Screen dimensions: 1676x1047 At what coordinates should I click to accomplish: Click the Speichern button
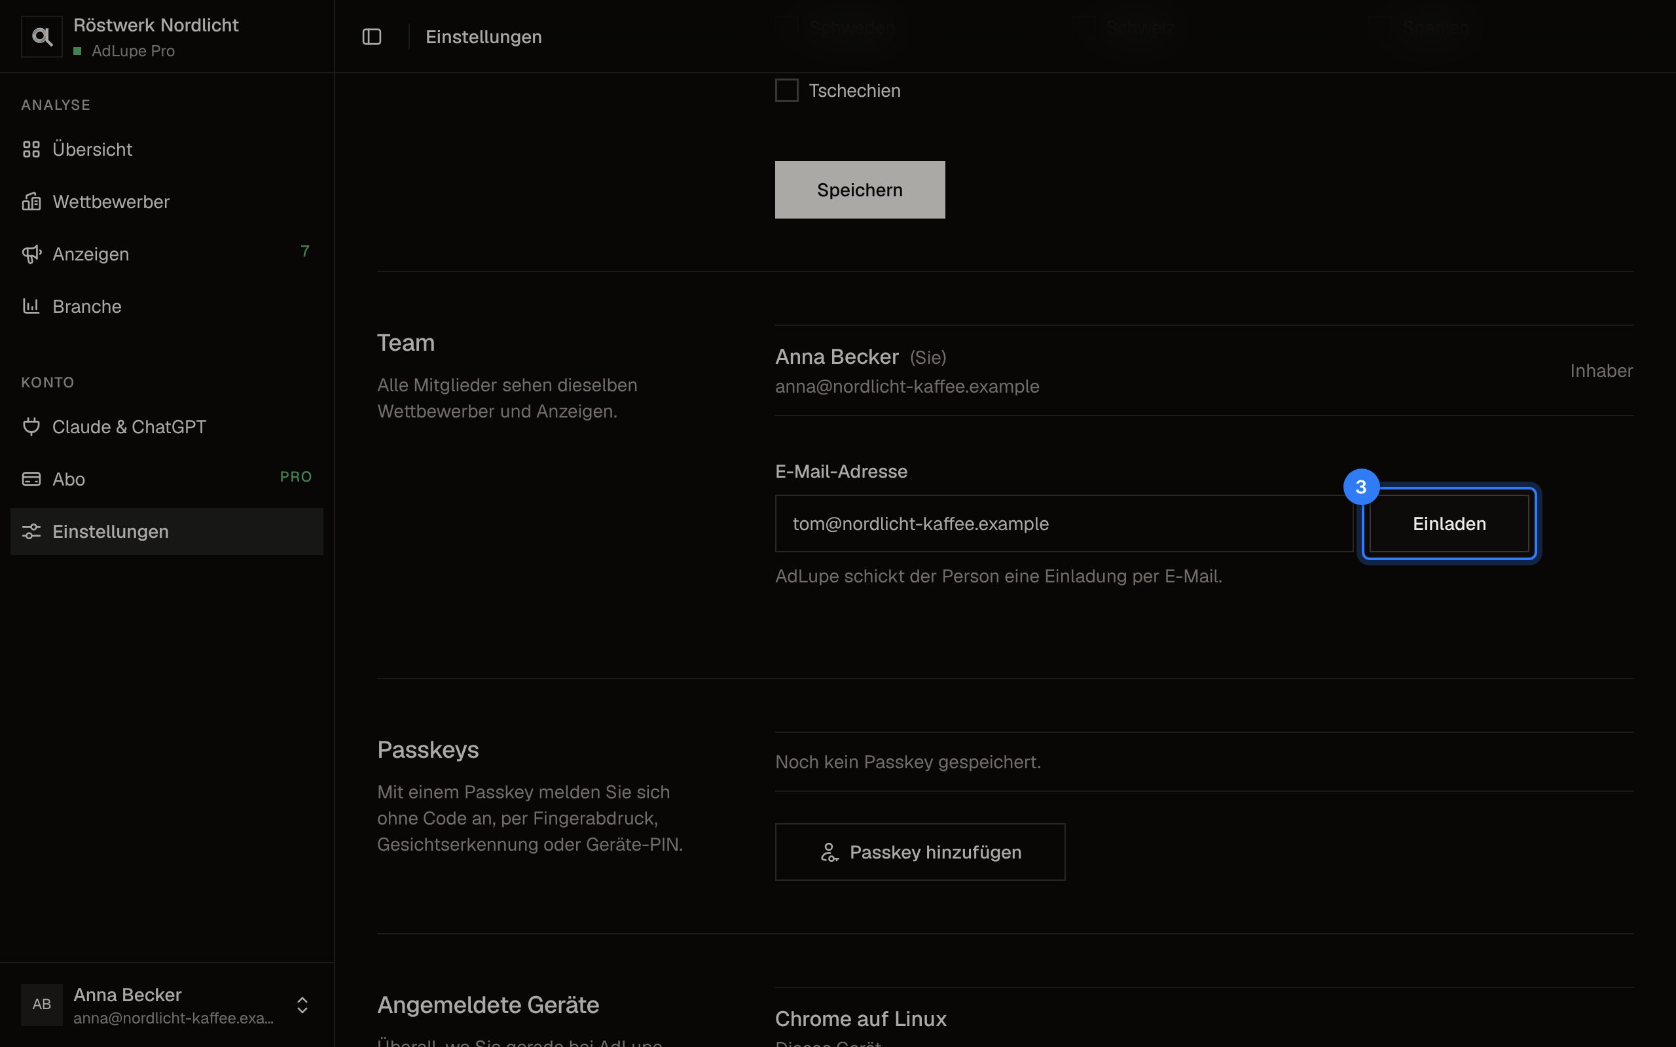[x=860, y=190]
